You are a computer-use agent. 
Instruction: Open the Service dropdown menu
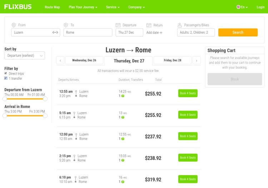[113, 7]
